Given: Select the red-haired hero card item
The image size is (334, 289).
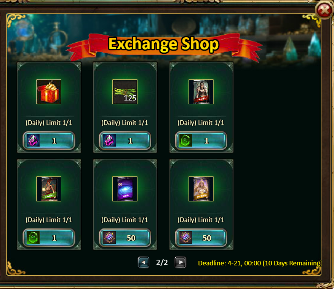Looking at the screenshot, I should 49,189.
